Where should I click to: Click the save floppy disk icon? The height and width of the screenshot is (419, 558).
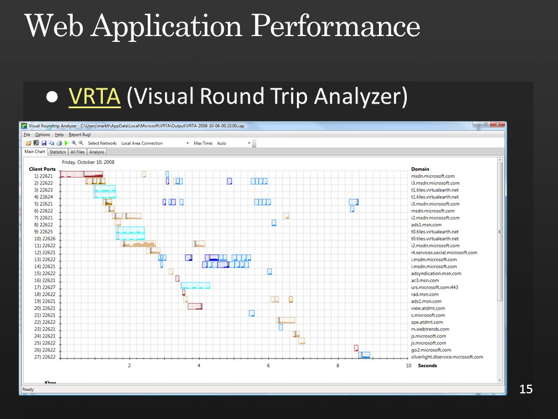(44, 143)
